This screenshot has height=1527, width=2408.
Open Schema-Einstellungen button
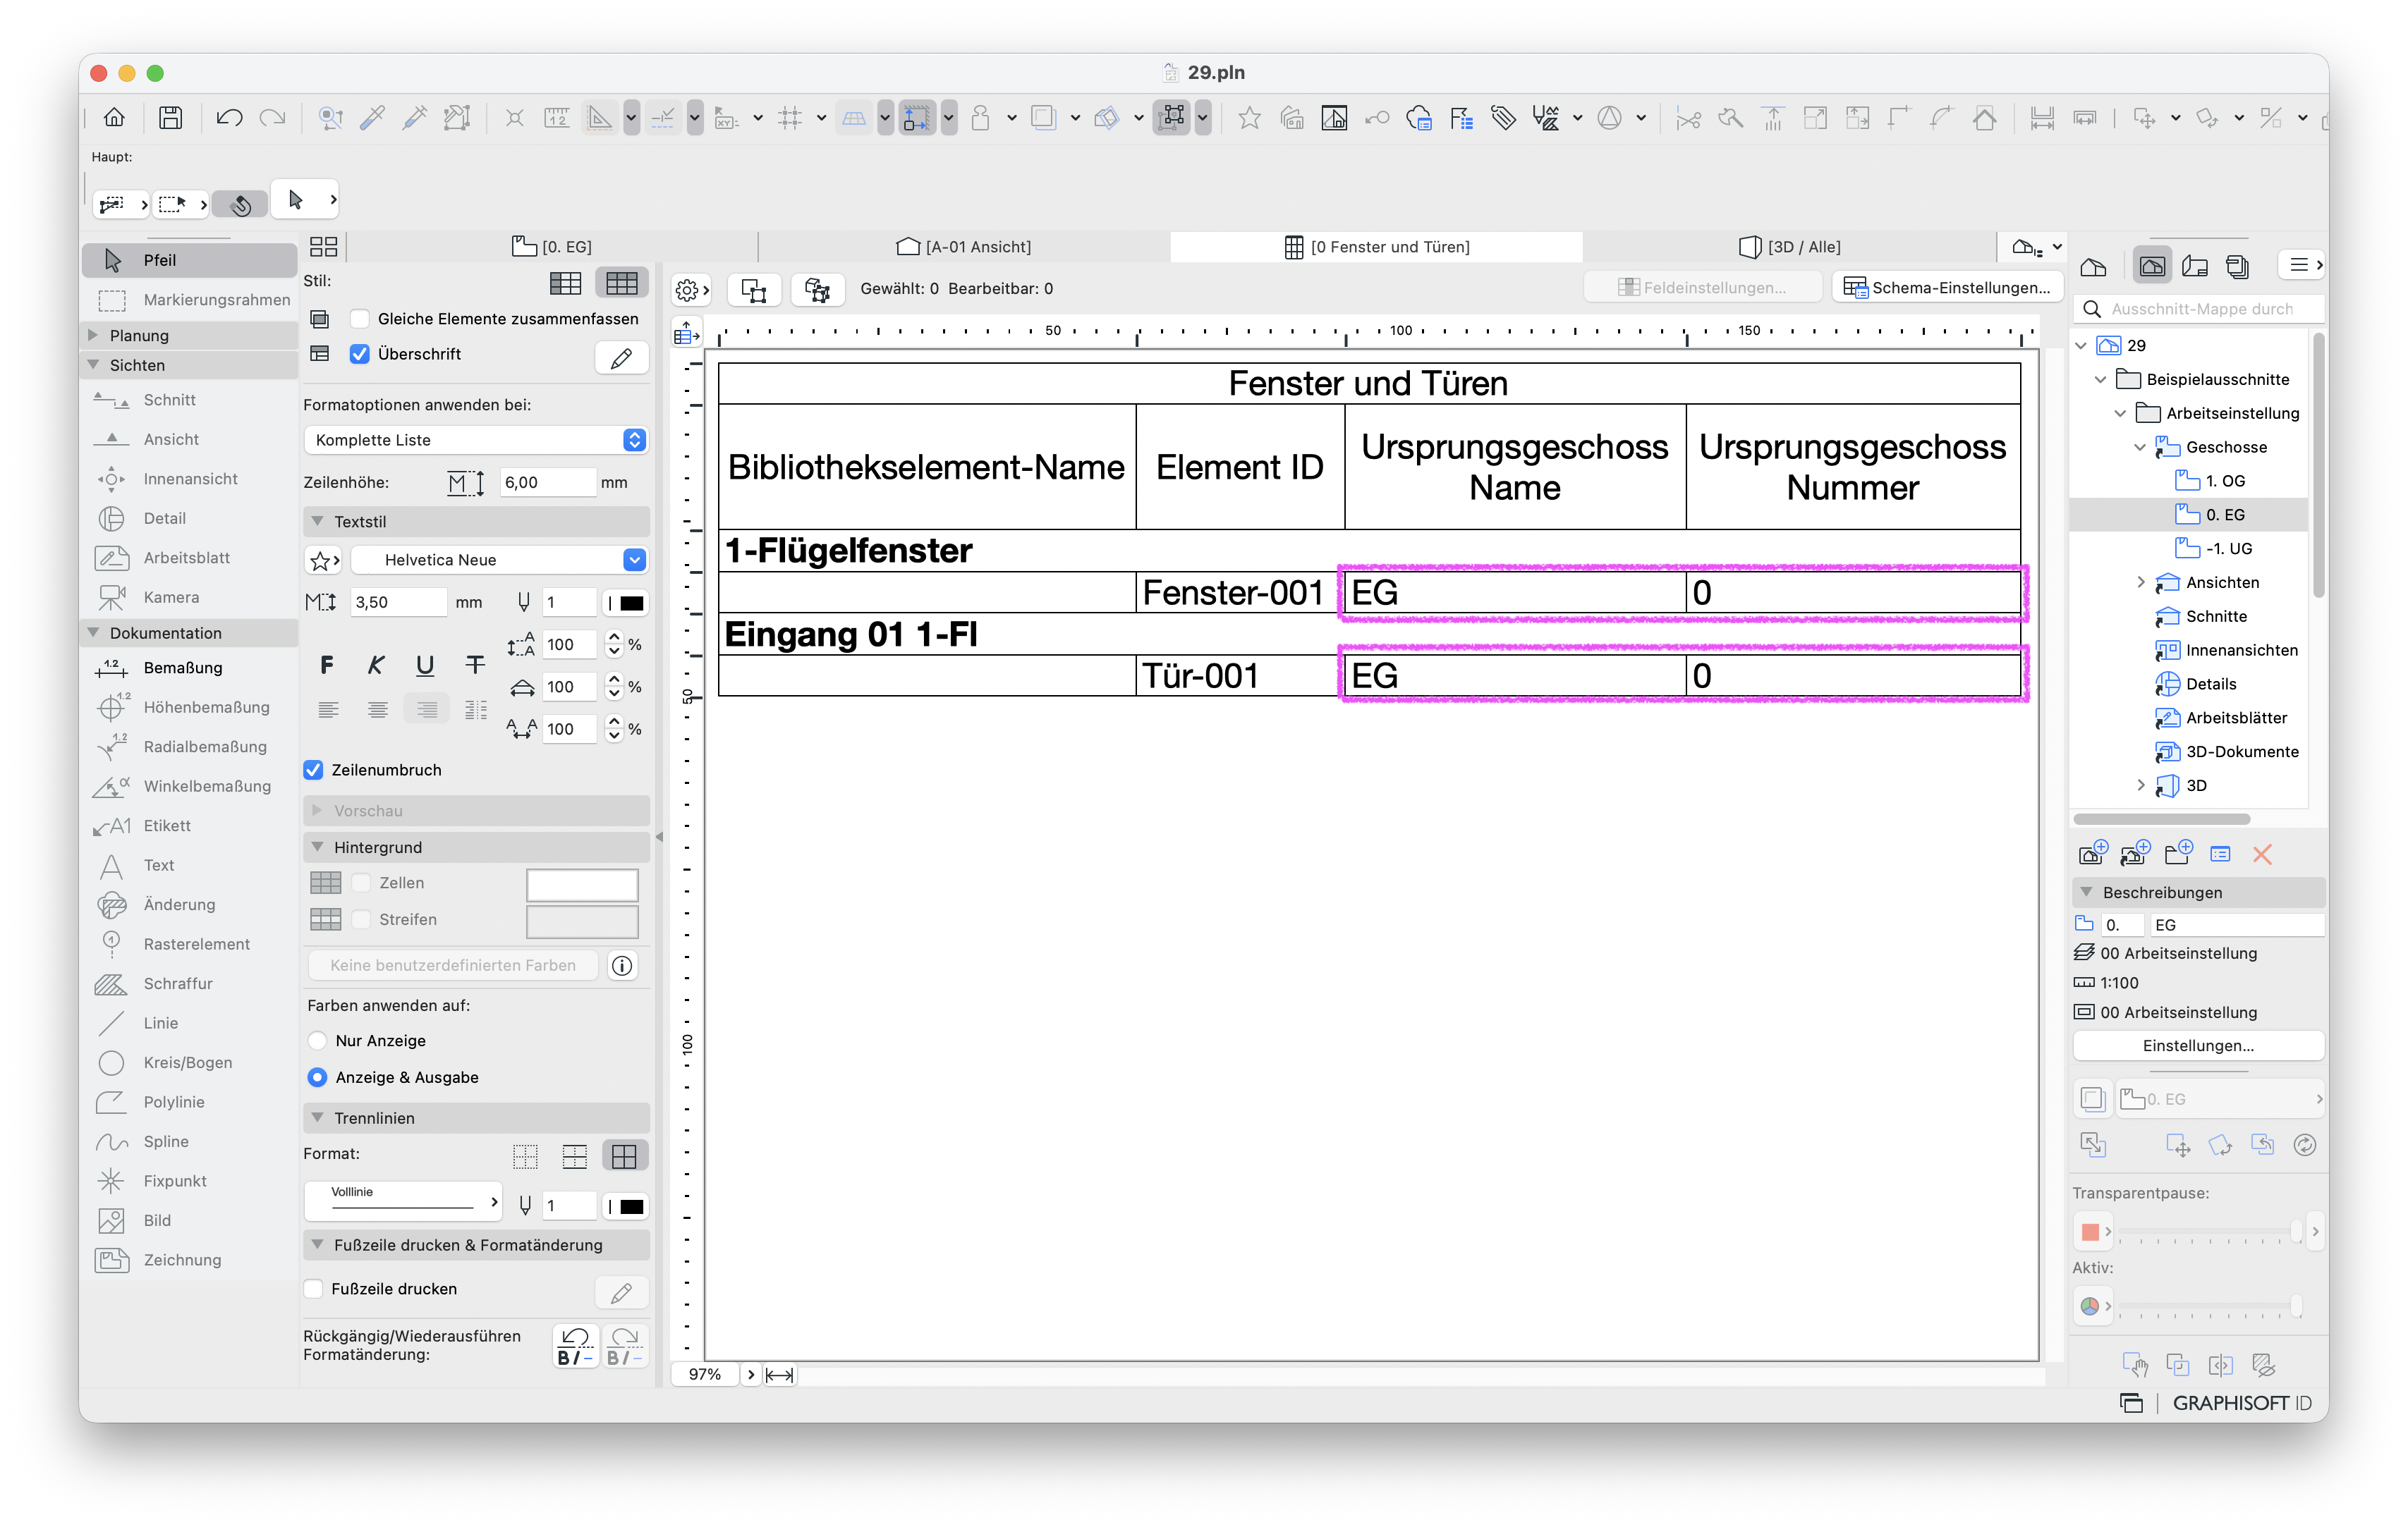click(x=1948, y=288)
